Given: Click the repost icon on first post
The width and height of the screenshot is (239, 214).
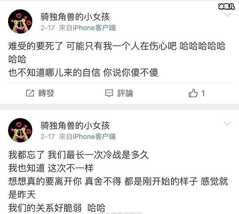Looking at the screenshot, I should point(30,93).
